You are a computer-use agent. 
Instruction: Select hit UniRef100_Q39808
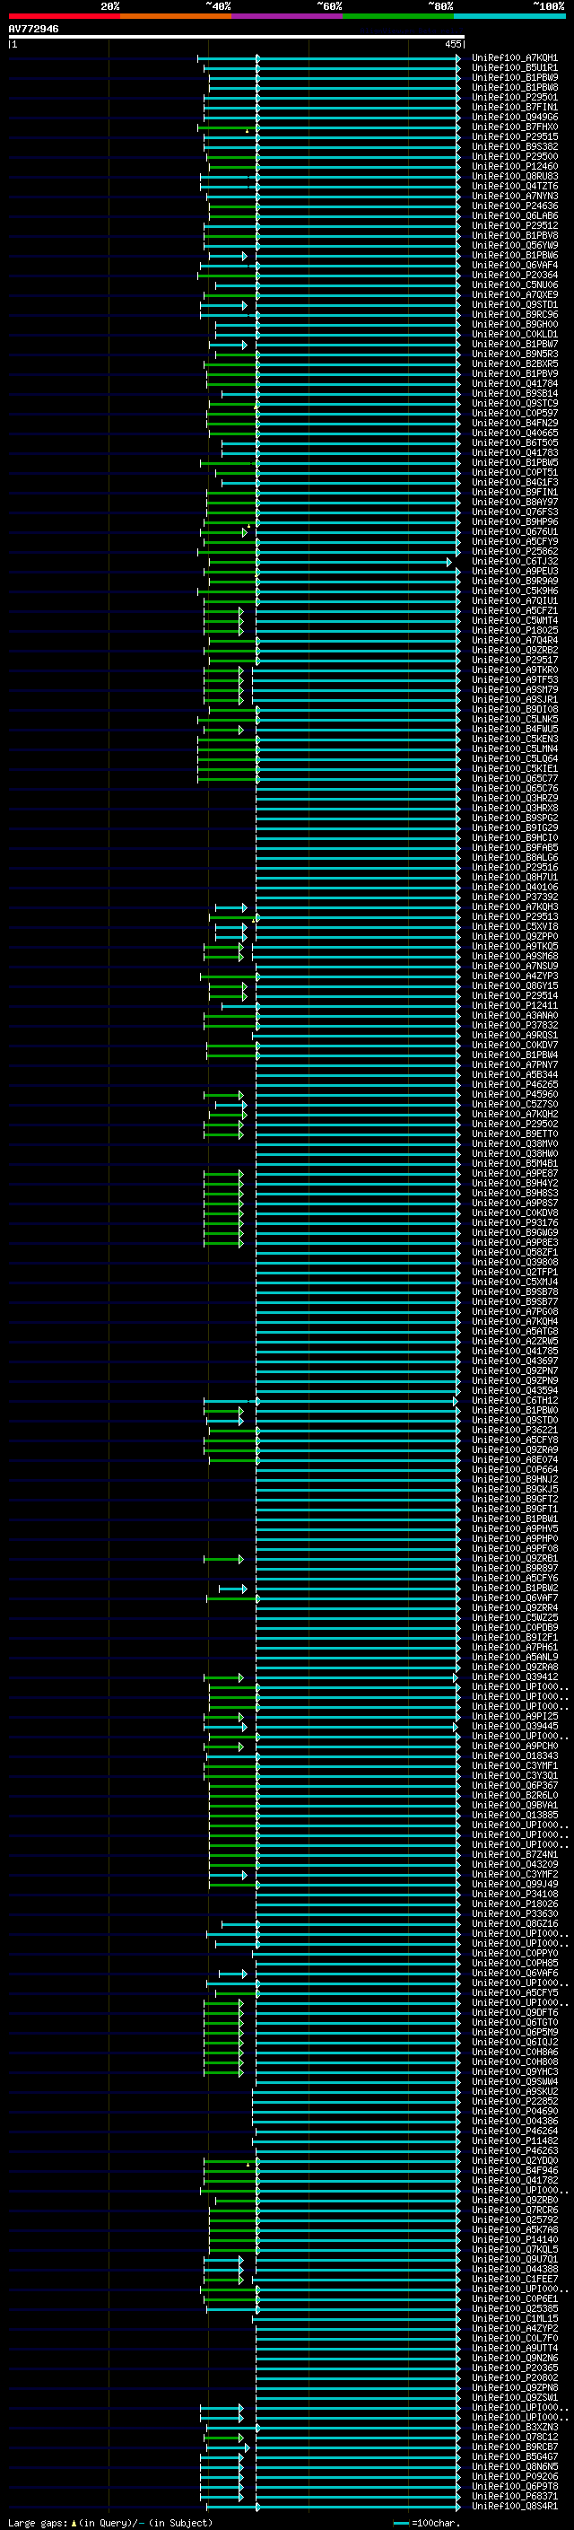pyautogui.click(x=514, y=1262)
